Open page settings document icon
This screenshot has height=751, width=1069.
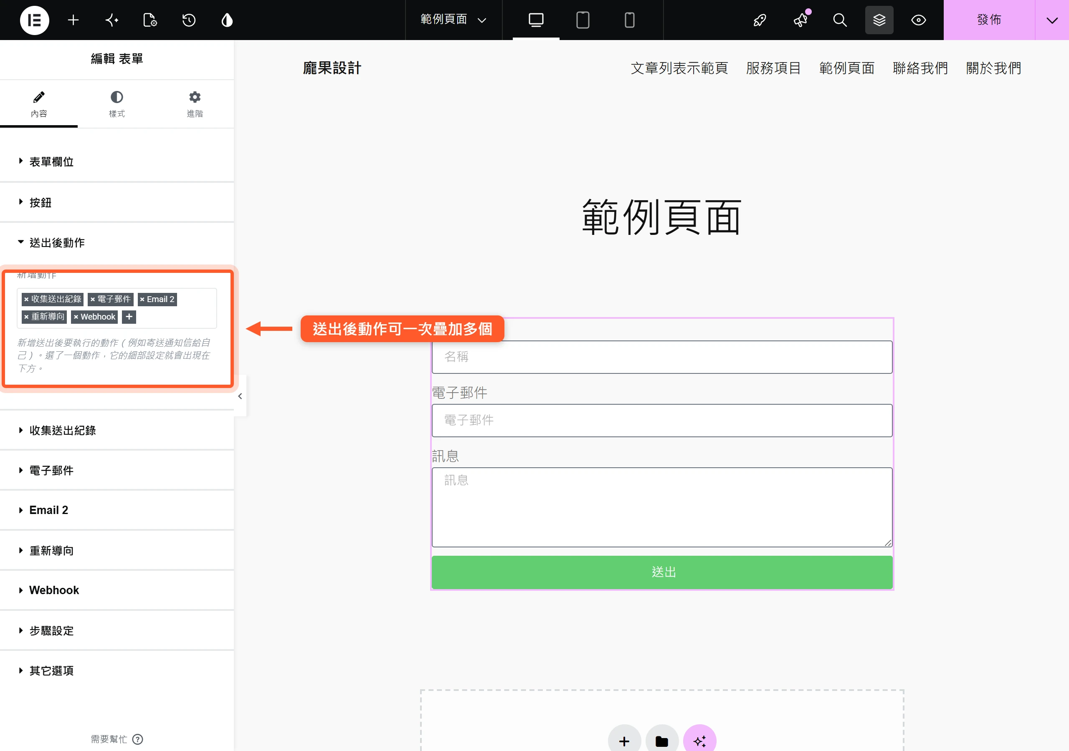(x=150, y=20)
